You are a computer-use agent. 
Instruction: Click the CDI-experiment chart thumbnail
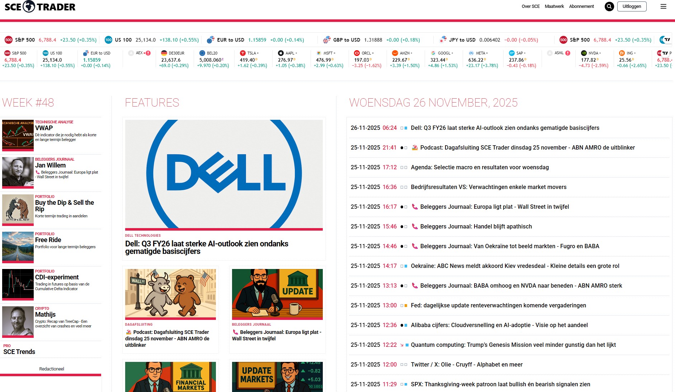tap(18, 284)
